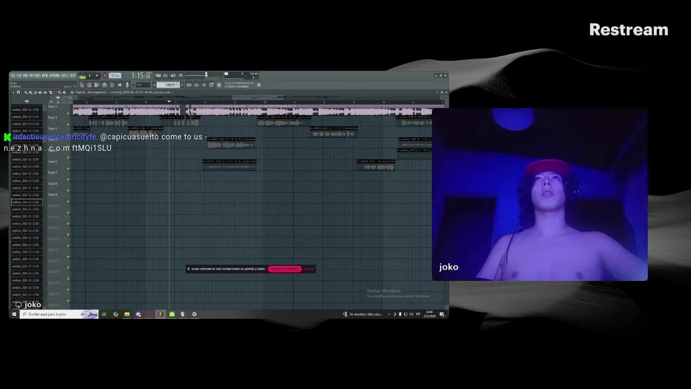Image resolution: width=691 pixels, height=389 pixels.
Task: Click the Windows Start button
Action: click(14, 314)
